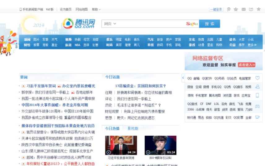265x166 pixels.
Task: Expand 更多 in the navigation bar
Action: (252, 45)
